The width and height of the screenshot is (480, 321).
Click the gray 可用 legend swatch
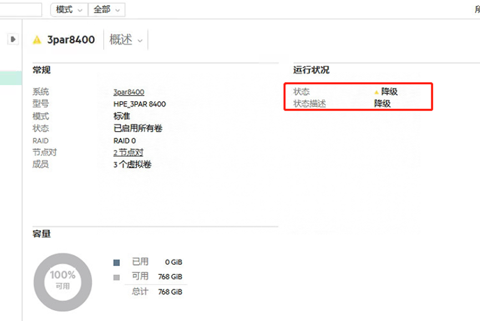point(117,277)
